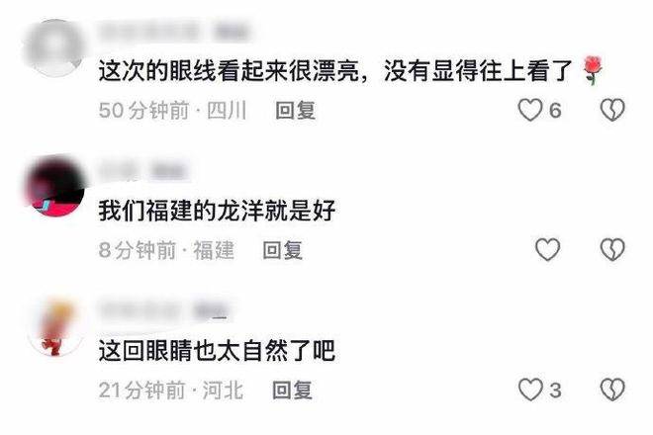
Task: Select the comment text 这回眼睛也太自然了吧
Action: click(x=217, y=351)
